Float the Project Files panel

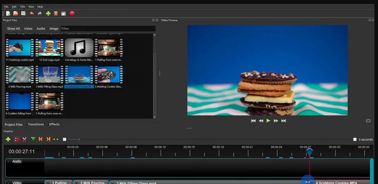click(x=153, y=20)
